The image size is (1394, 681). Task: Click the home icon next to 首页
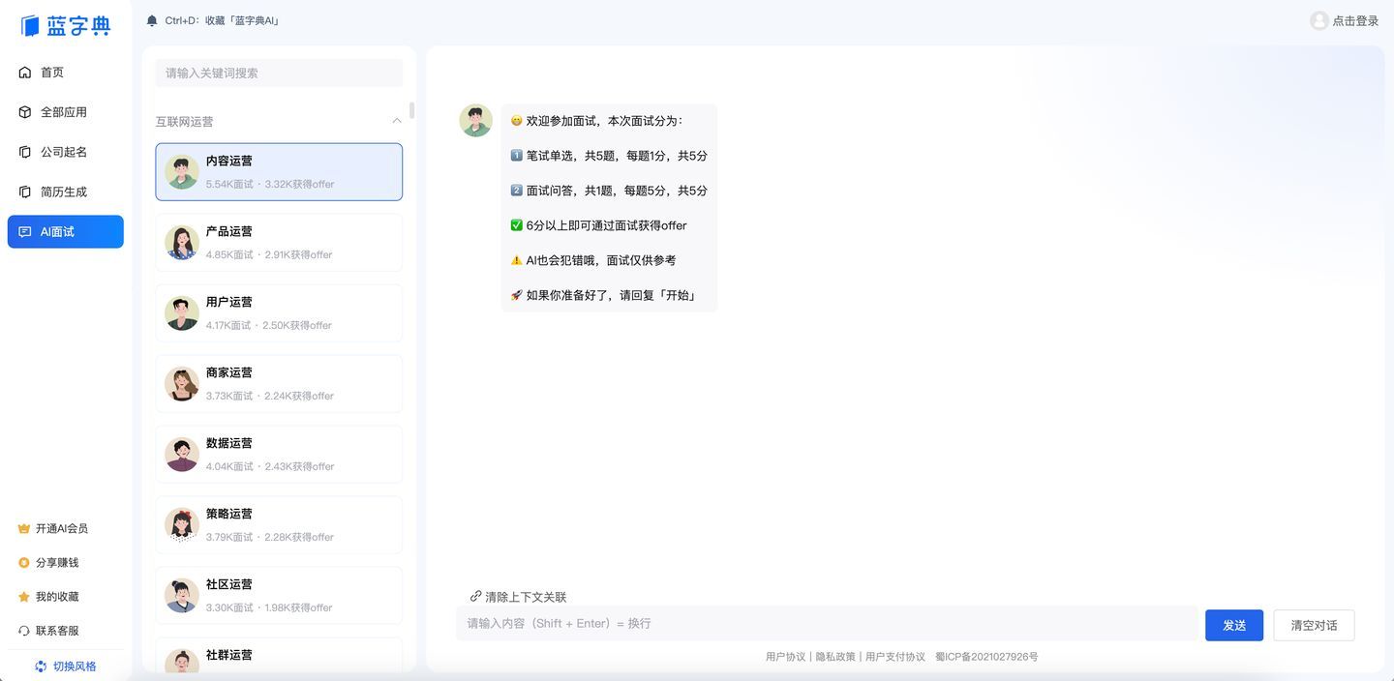pyautogui.click(x=25, y=73)
